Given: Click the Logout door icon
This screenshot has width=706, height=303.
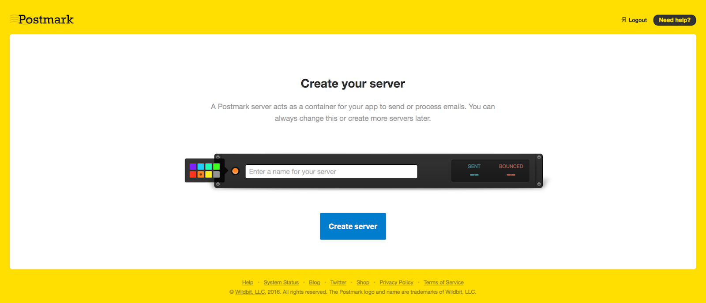Looking at the screenshot, I should pos(623,20).
